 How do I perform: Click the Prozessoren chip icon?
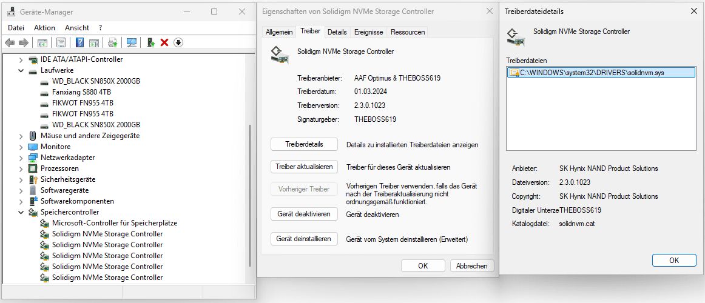[33, 168]
